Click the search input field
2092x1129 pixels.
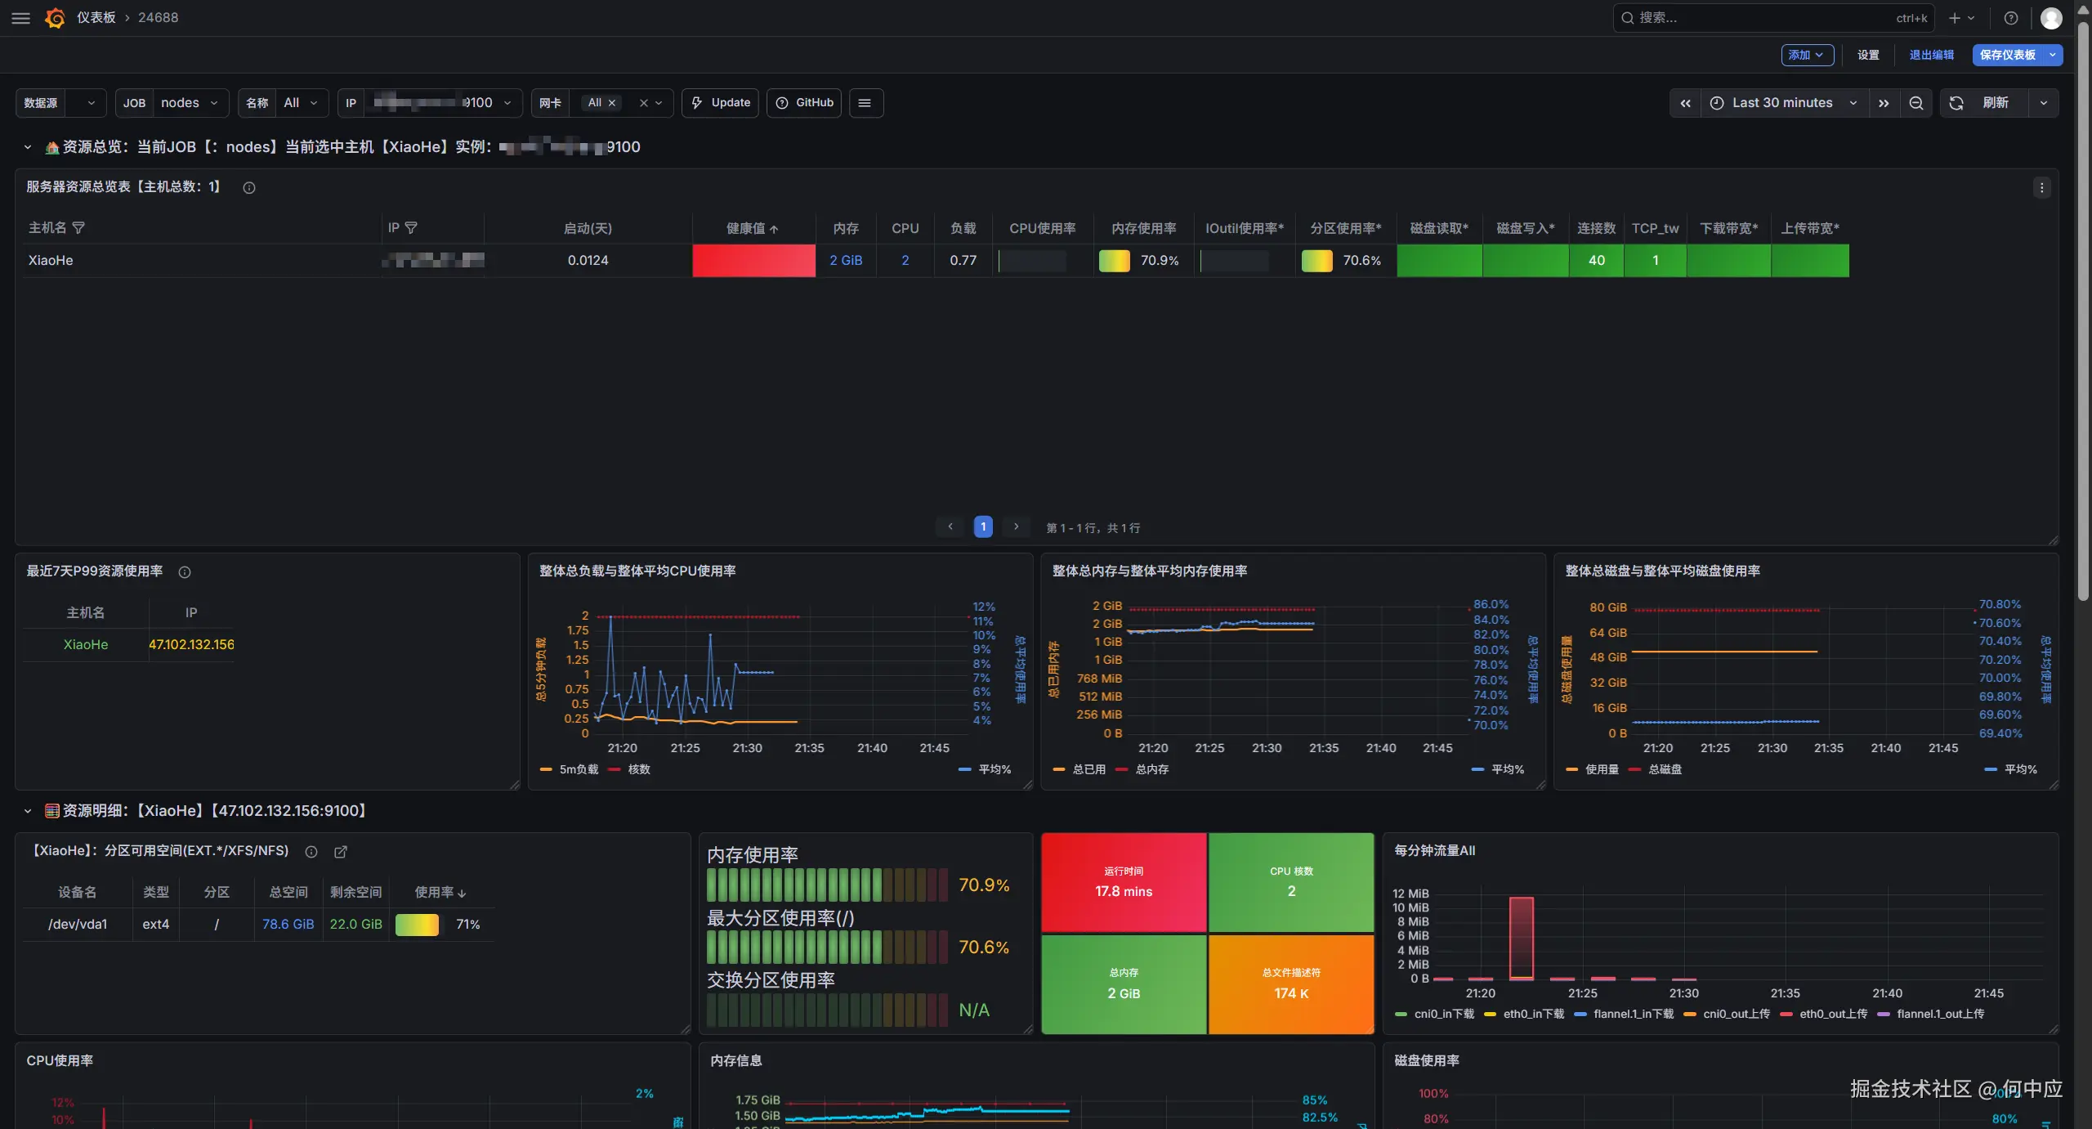(x=1757, y=18)
